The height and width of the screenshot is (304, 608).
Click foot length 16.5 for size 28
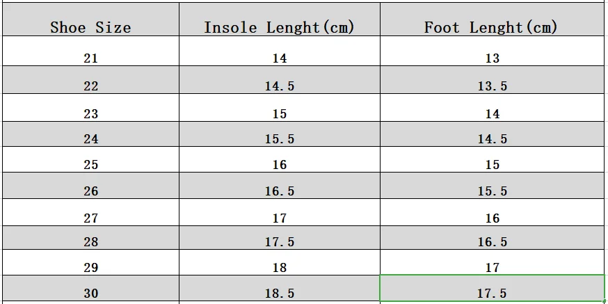492,242
